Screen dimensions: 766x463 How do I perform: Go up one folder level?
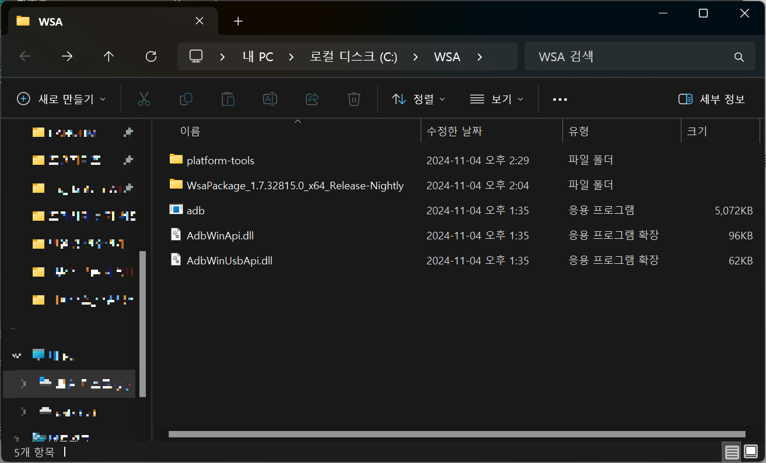click(109, 56)
